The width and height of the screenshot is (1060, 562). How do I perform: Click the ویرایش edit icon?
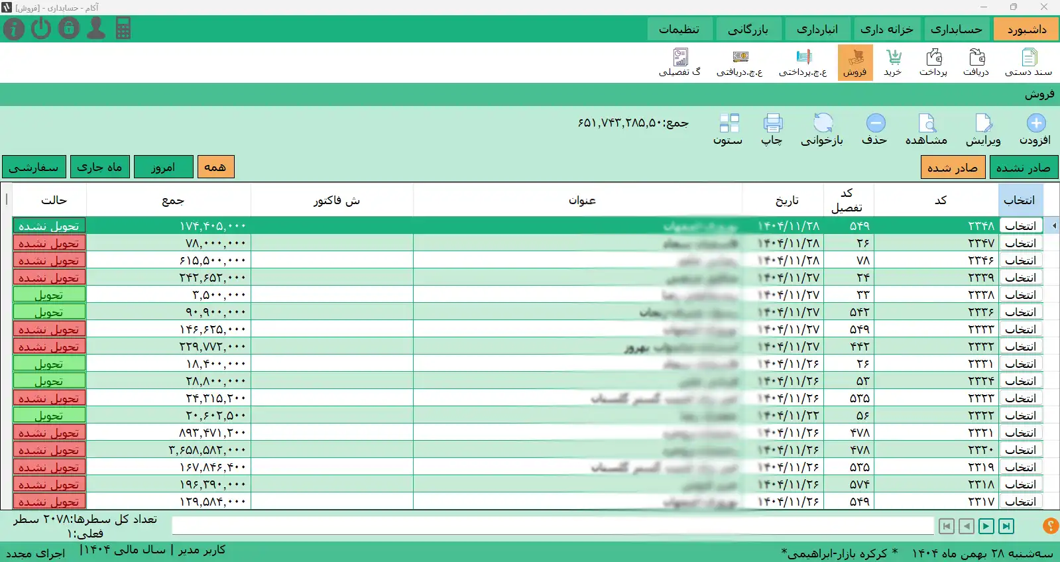[x=983, y=129]
